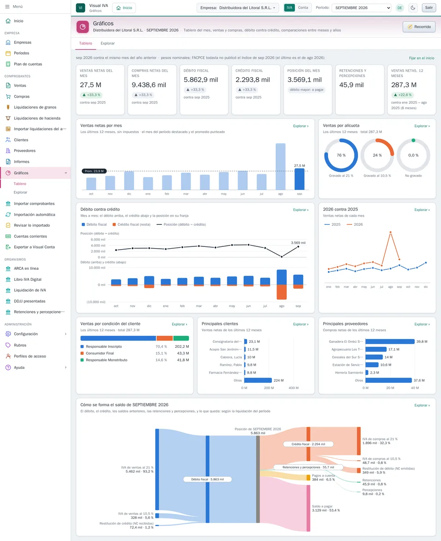
Task: Click the Compras shopping cart icon
Action: (8, 97)
